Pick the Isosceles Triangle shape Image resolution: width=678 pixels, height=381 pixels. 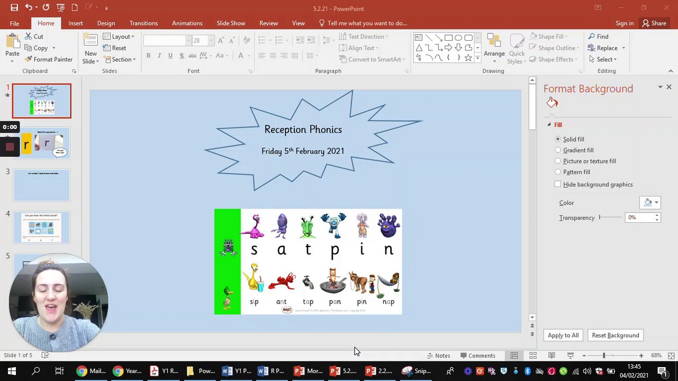click(x=419, y=48)
